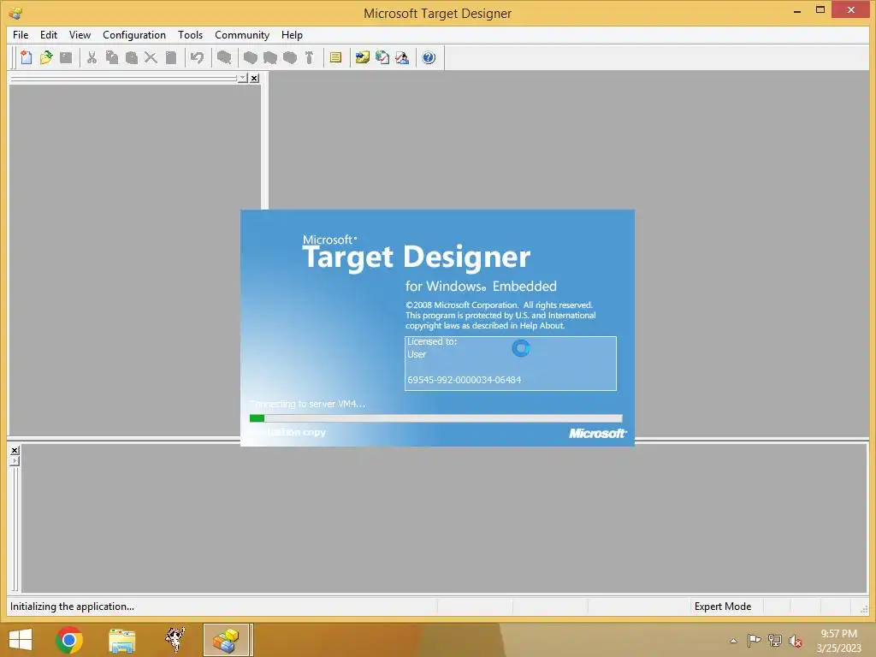
Task: Click the grayed page icon after Delete
Action: click(x=171, y=57)
